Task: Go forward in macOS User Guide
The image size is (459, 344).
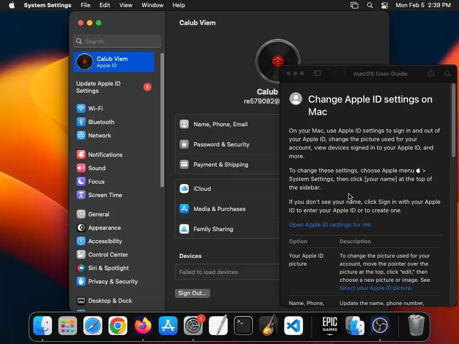Action: pyautogui.click(x=345, y=73)
